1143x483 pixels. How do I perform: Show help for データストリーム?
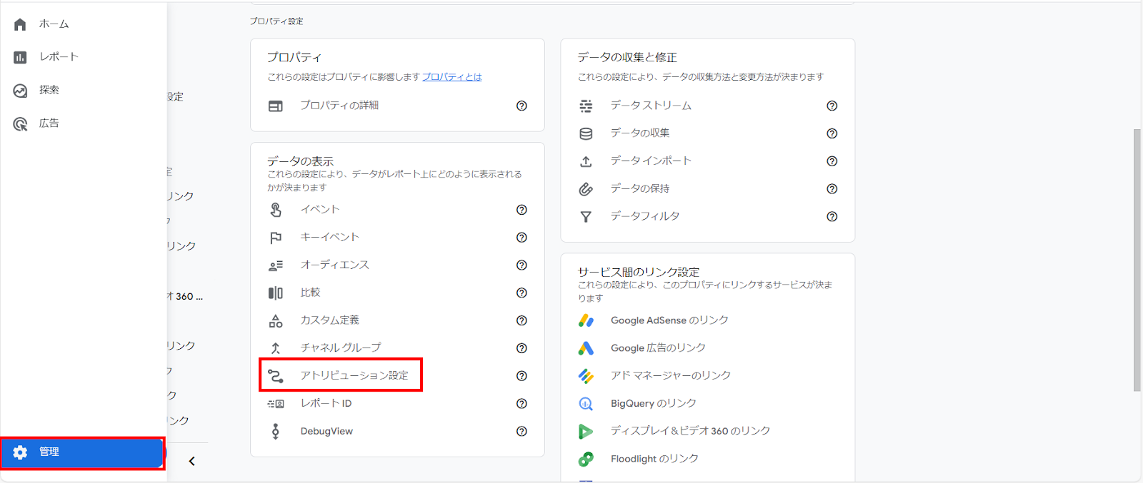pos(832,106)
